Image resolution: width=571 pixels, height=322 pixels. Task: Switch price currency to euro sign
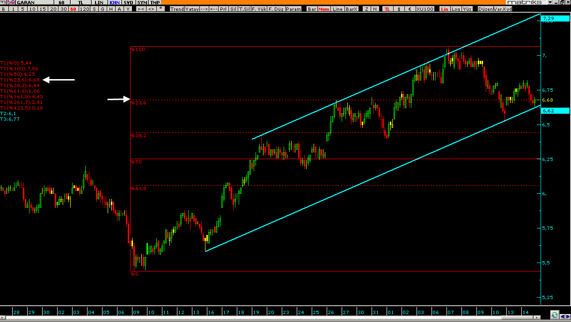click(410, 9)
